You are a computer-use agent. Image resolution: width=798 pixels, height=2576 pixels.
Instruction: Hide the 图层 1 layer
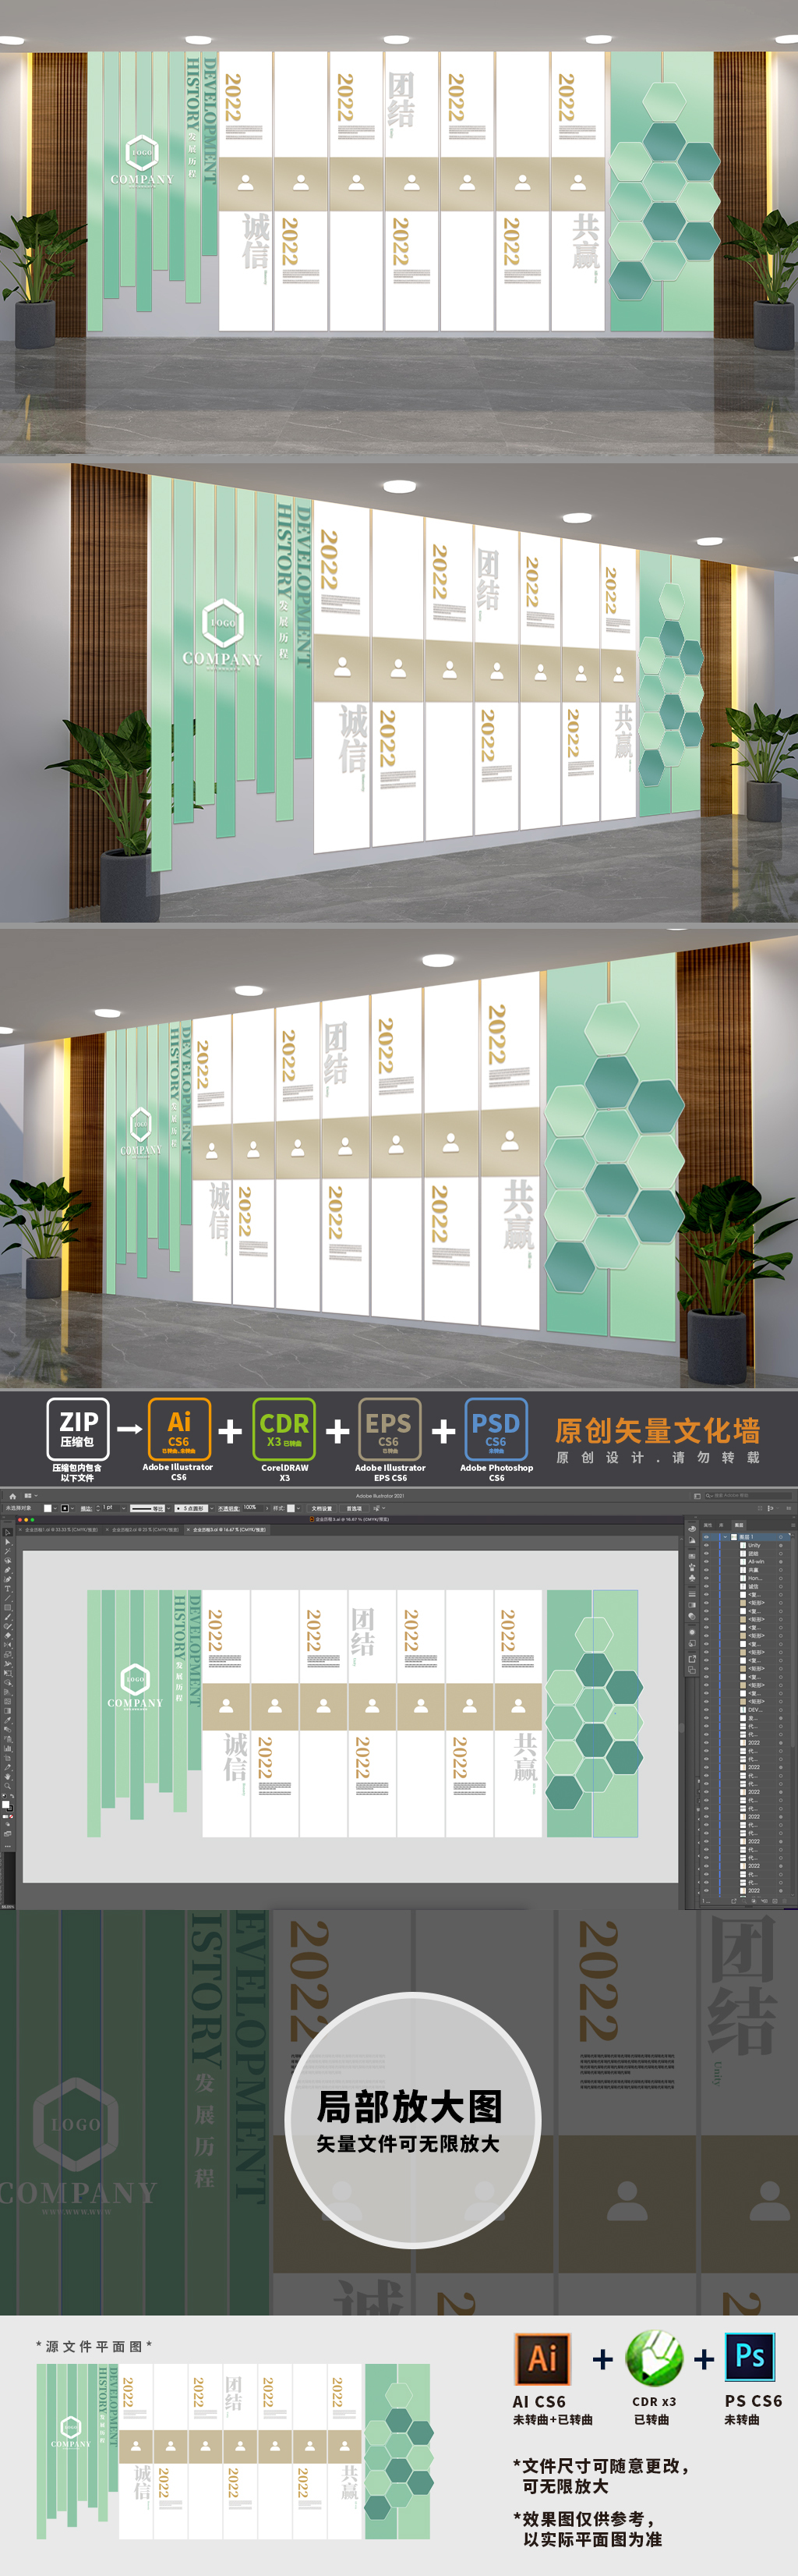tap(706, 1537)
